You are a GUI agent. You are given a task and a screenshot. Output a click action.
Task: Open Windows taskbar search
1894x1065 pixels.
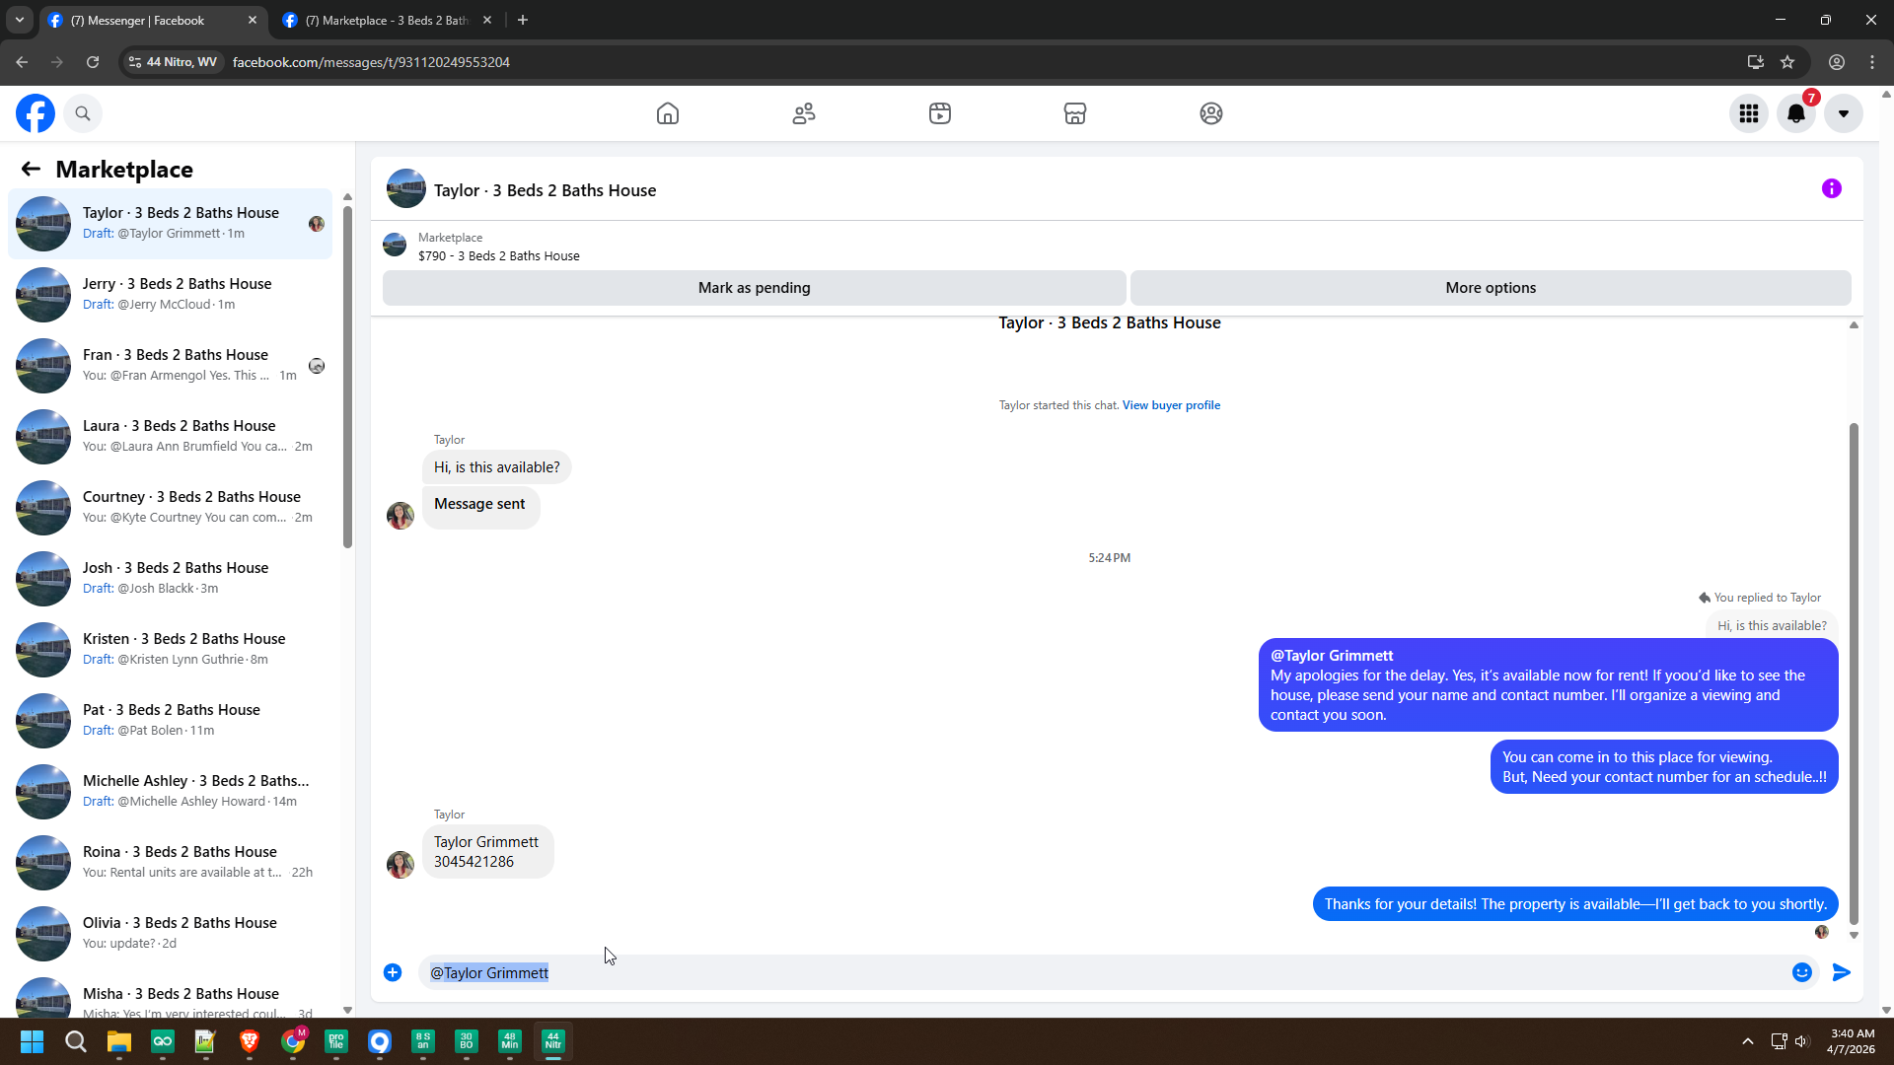(75, 1041)
